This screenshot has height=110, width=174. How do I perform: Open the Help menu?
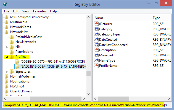[x=53, y=11]
